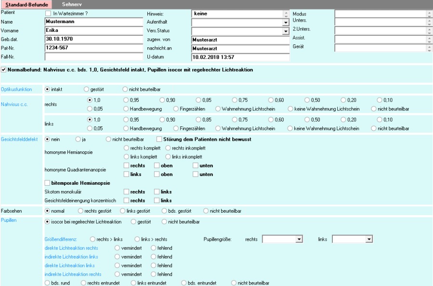Set Optikusfunktion to nicht beurteilbar

pos(125,89)
